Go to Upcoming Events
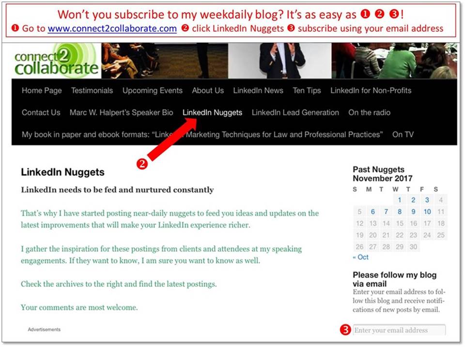This screenshot has height=347, width=465. tap(152, 91)
